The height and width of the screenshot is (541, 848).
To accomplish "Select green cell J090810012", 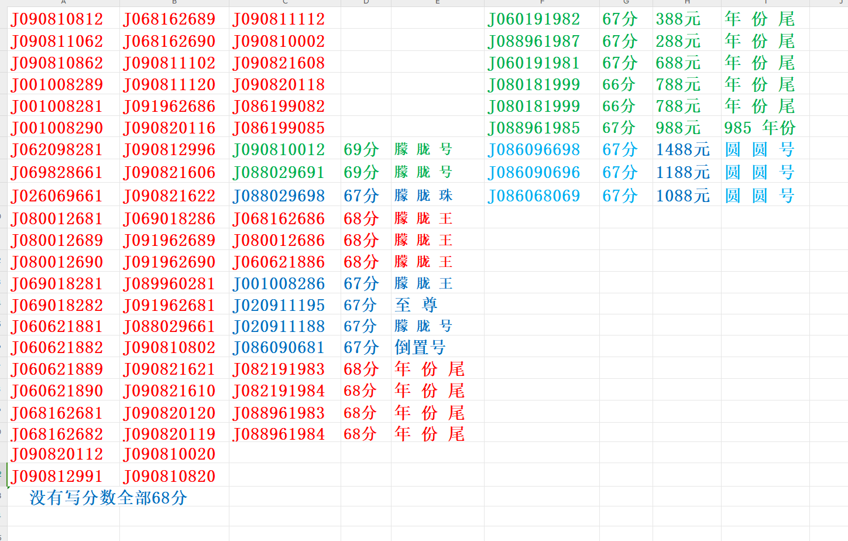I will tap(279, 150).
